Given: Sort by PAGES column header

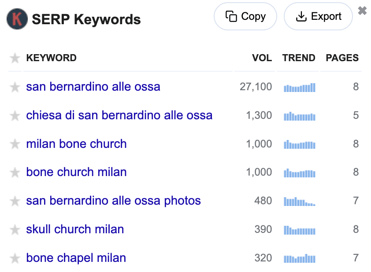Looking at the screenshot, I should click(342, 58).
